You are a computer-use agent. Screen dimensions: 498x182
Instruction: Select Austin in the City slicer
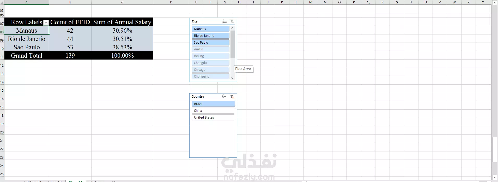(210, 49)
